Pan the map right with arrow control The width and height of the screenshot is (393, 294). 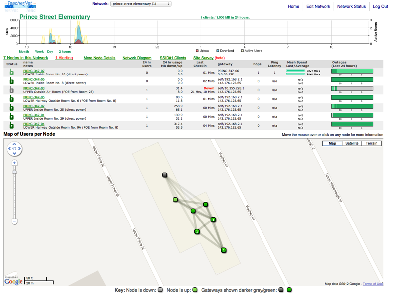[x=19, y=149]
